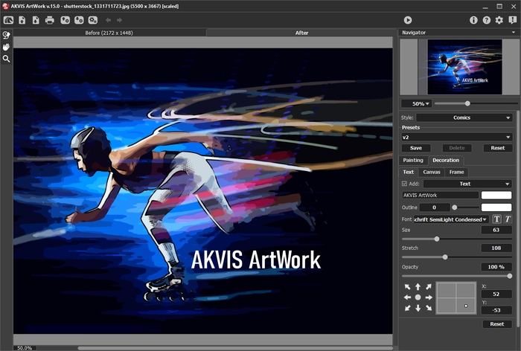This screenshot has width=521, height=351.
Task: Click the Import presets icon
Action: (65, 20)
